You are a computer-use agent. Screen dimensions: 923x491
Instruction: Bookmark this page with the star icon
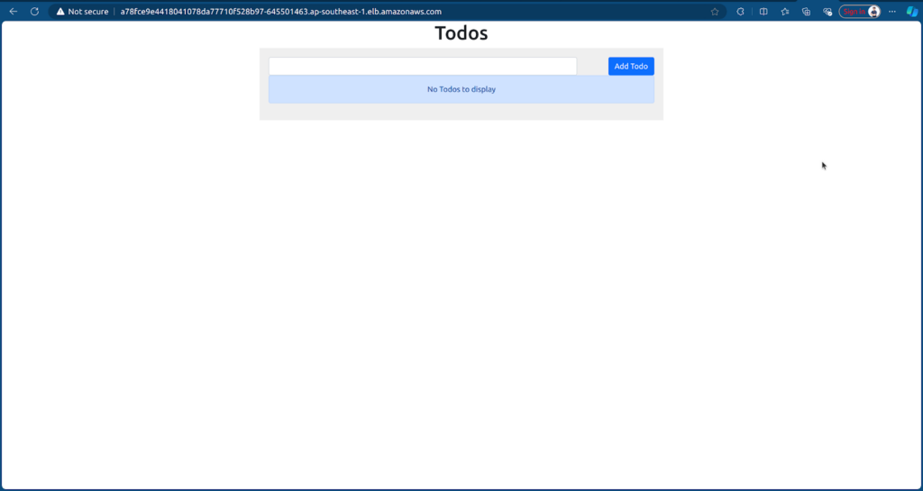click(x=715, y=12)
